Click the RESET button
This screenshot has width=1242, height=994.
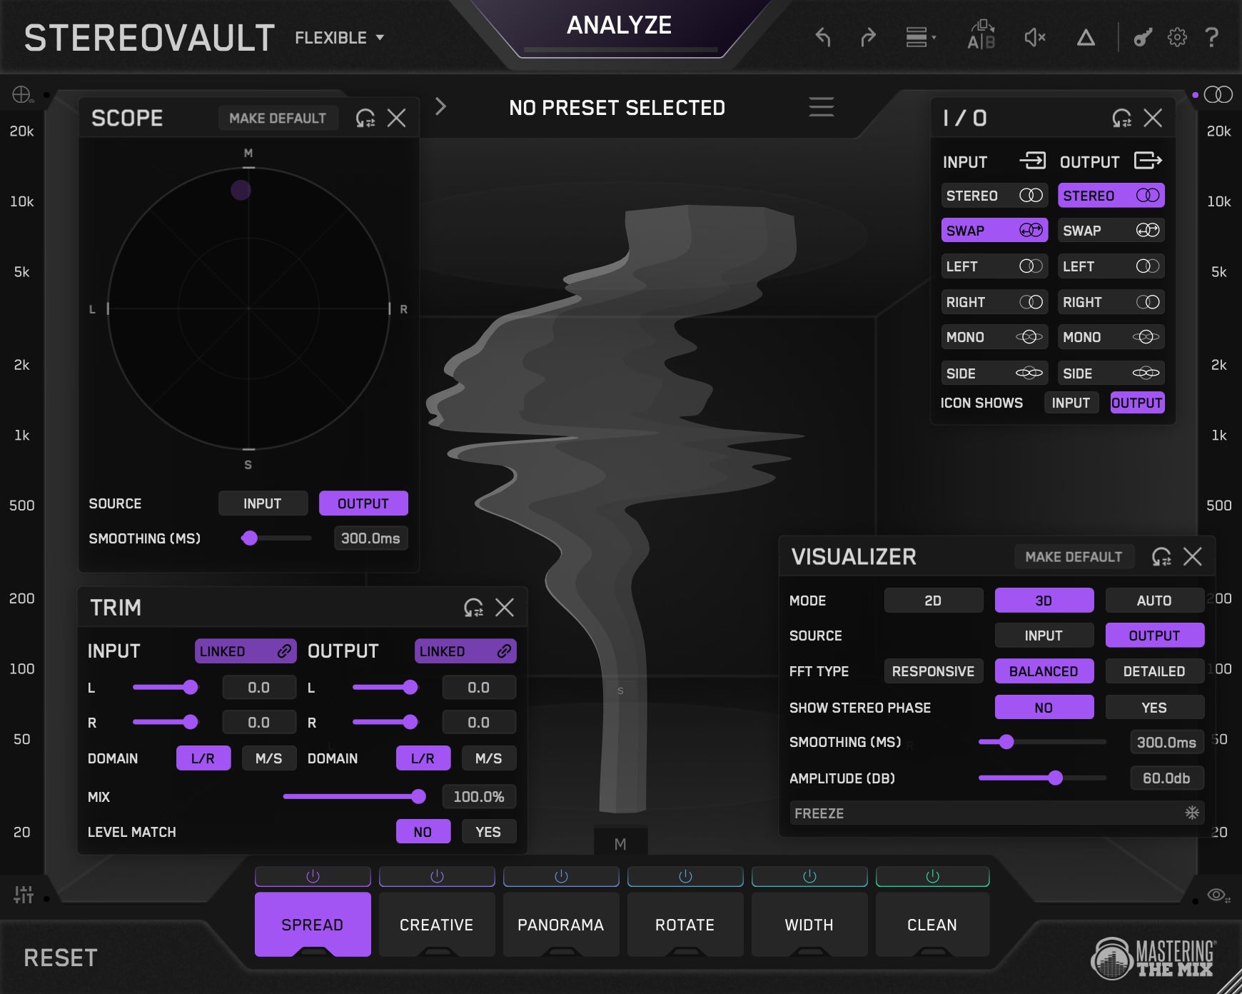(61, 958)
